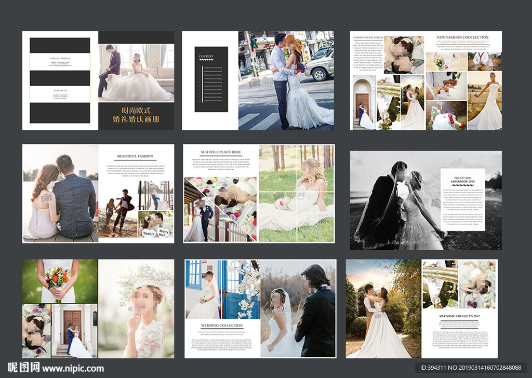Click the 'AWESOME COLLECTN 2017' heading
532x378 pixels.
(459, 316)
